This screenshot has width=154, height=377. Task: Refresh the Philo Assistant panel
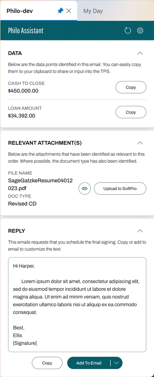128,31
